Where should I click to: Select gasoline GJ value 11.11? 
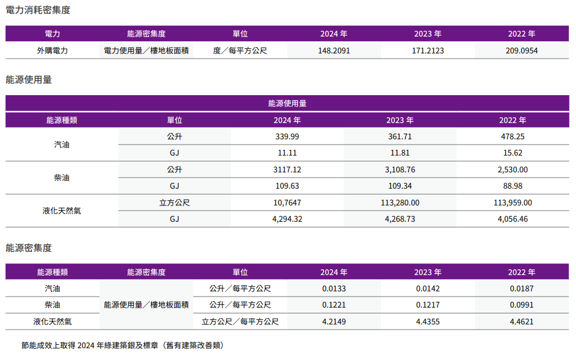[x=287, y=153]
